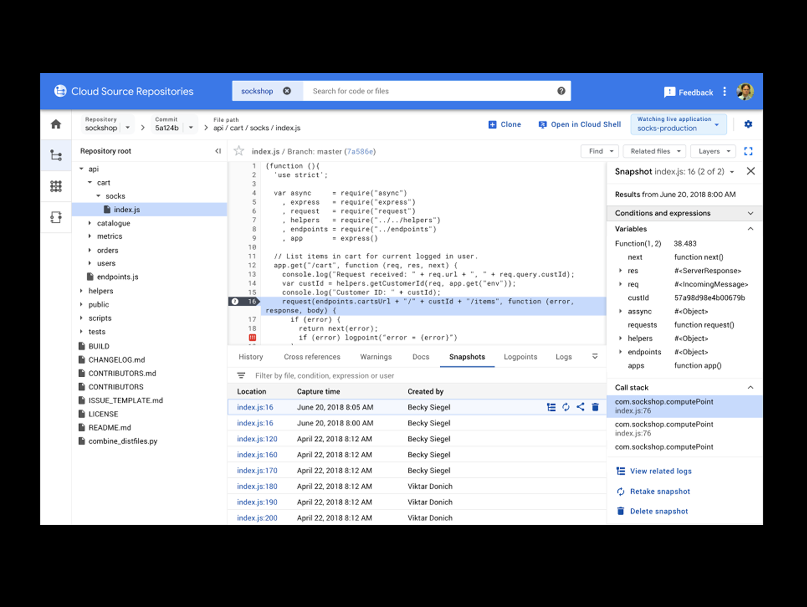Collapse the Variables section

pyautogui.click(x=750, y=229)
